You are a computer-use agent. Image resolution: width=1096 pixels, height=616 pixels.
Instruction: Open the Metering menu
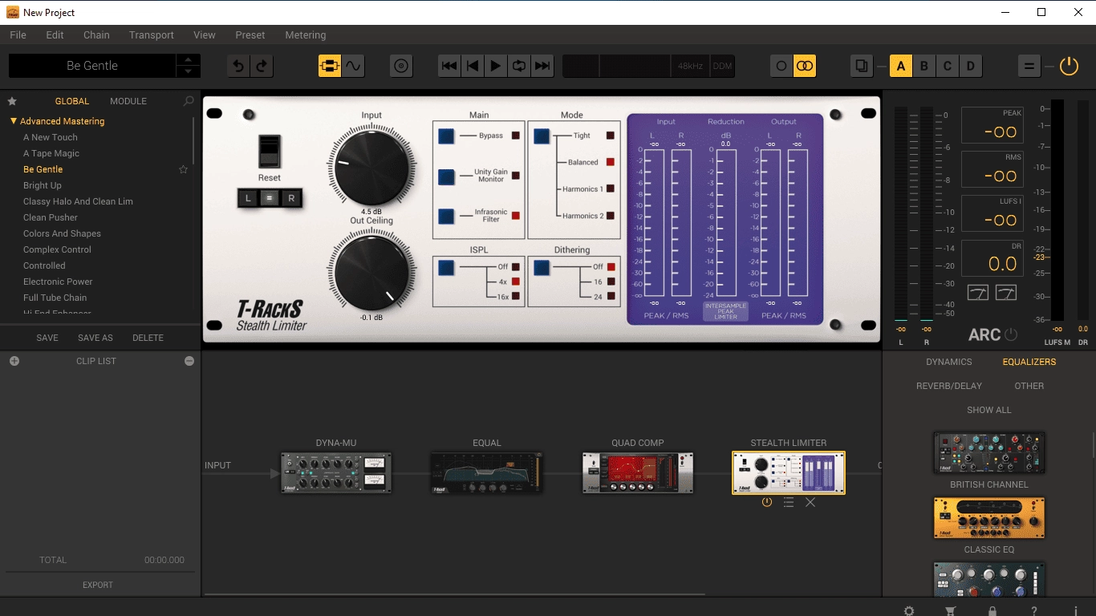(306, 35)
